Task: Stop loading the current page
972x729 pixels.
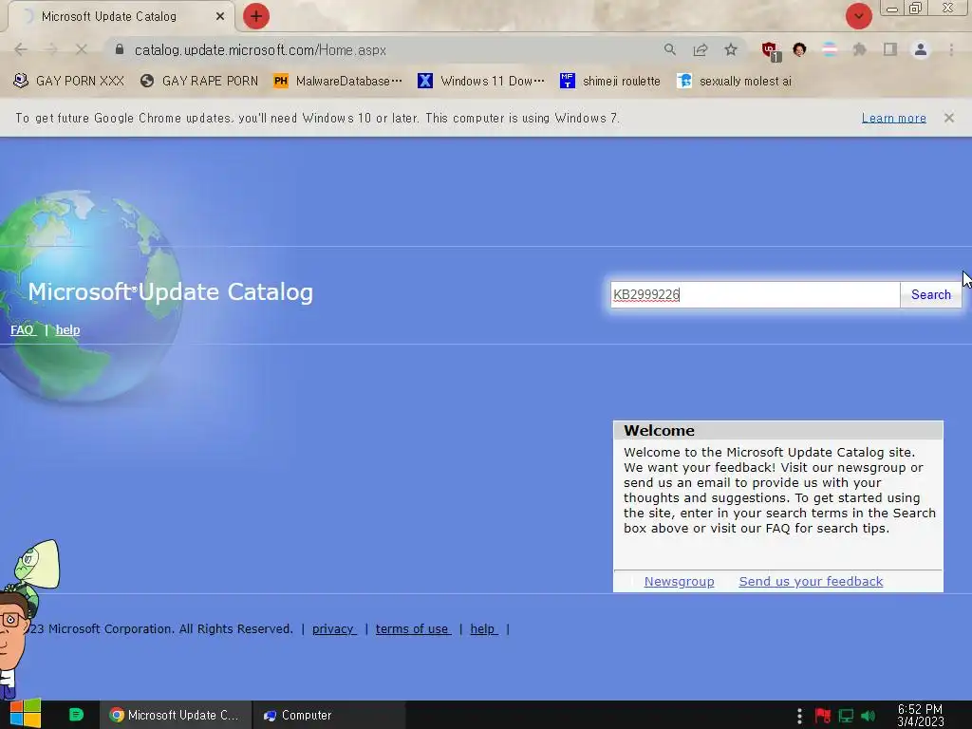Action: coord(82,49)
